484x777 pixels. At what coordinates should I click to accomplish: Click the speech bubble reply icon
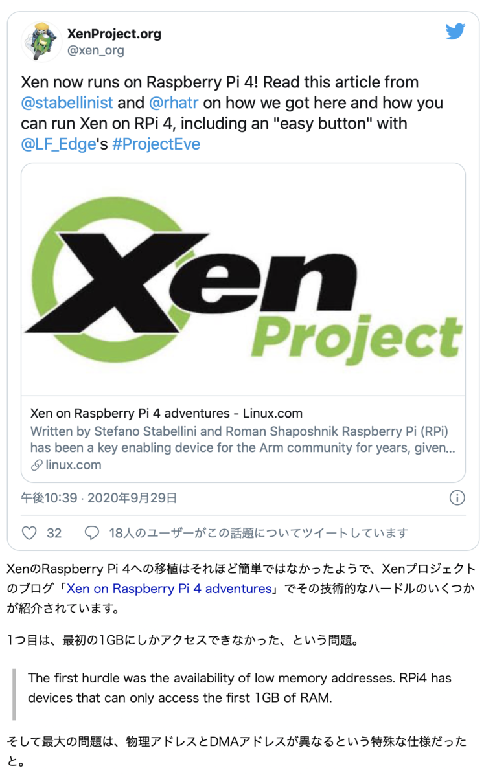coord(93,533)
